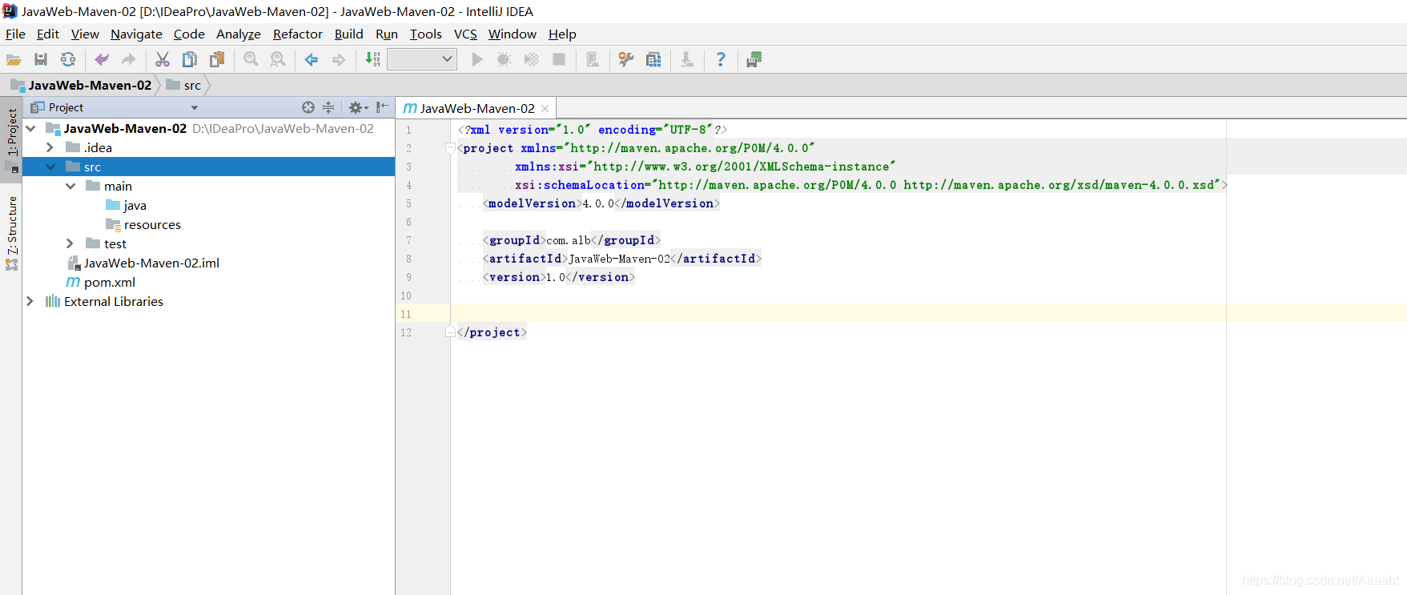Image resolution: width=1407 pixels, height=595 pixels.
Task: Click the purple Undo arrow
Action: pyautogui.click(x=102, y=59)
